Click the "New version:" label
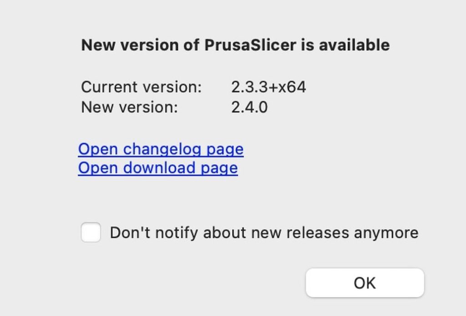The image size is (466, 316). pyautogui.click(x=129, y=107)
